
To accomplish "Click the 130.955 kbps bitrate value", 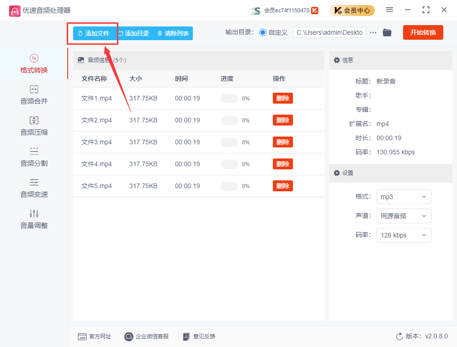I will 395,152.
